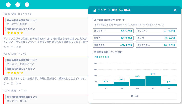The height and width of the screenshot is (104, 182).
Task: Select the 信頼できない result box
Action: pyautogui.click(x=156, y=45)
